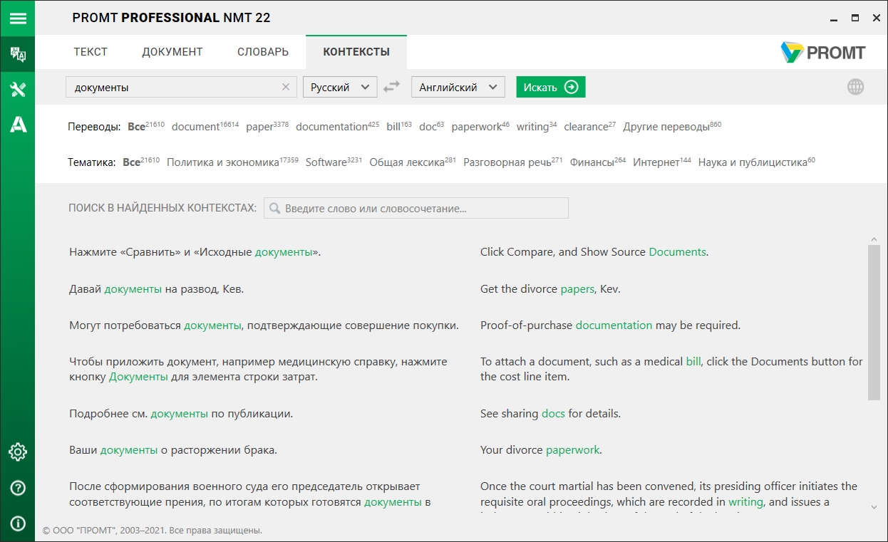Click the letter A sidebar icon
This screenshot has height=542, width=888.
pos(17,125)
